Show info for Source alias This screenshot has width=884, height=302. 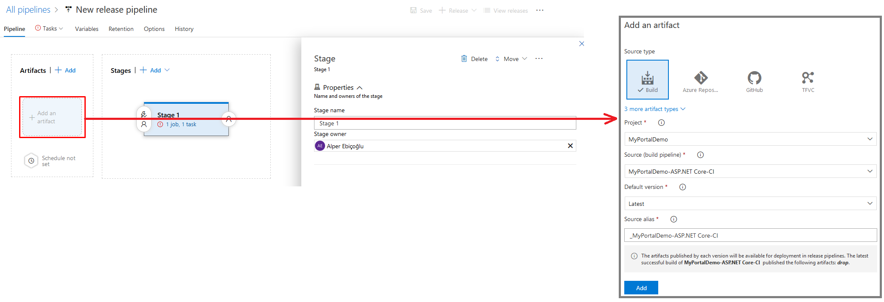coord(674,219)
